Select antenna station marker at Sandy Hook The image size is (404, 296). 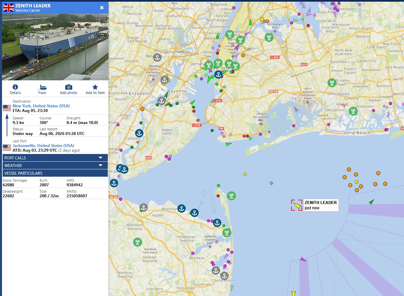point(231,196)
